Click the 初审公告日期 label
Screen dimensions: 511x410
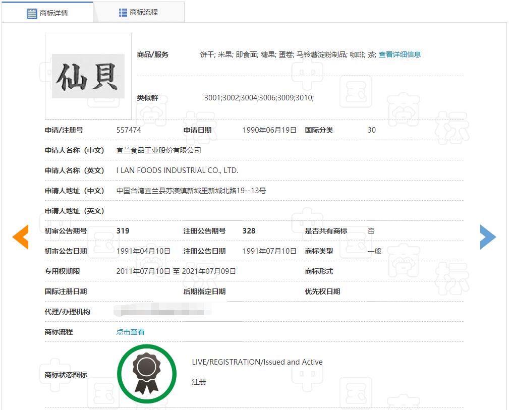(x=66, y=251)
